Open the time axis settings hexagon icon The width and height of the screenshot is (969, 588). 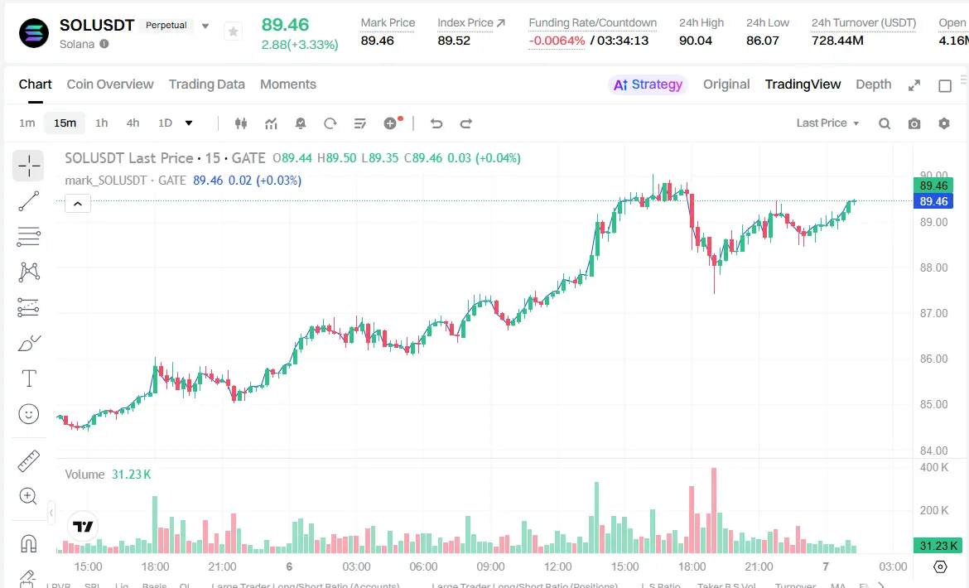(940, 566)
